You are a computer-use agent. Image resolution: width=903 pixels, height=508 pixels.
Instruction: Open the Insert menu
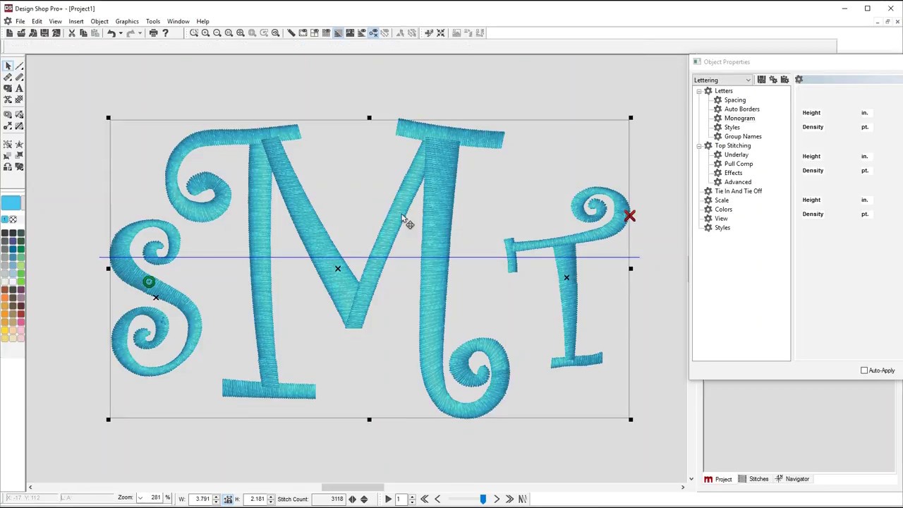(75, 21)
